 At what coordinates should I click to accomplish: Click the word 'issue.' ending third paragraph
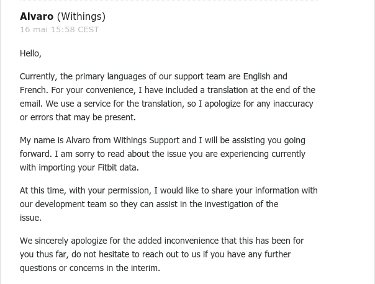point(30,218)
